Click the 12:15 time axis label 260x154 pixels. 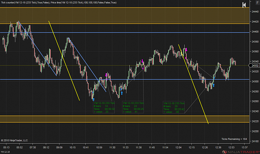click(191, 147)
